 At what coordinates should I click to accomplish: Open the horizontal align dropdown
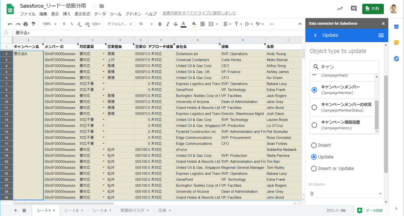(227, 24)
